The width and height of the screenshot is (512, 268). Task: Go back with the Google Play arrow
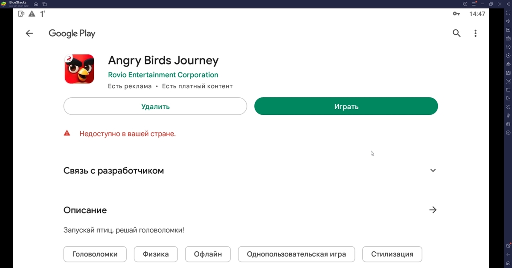29,33
